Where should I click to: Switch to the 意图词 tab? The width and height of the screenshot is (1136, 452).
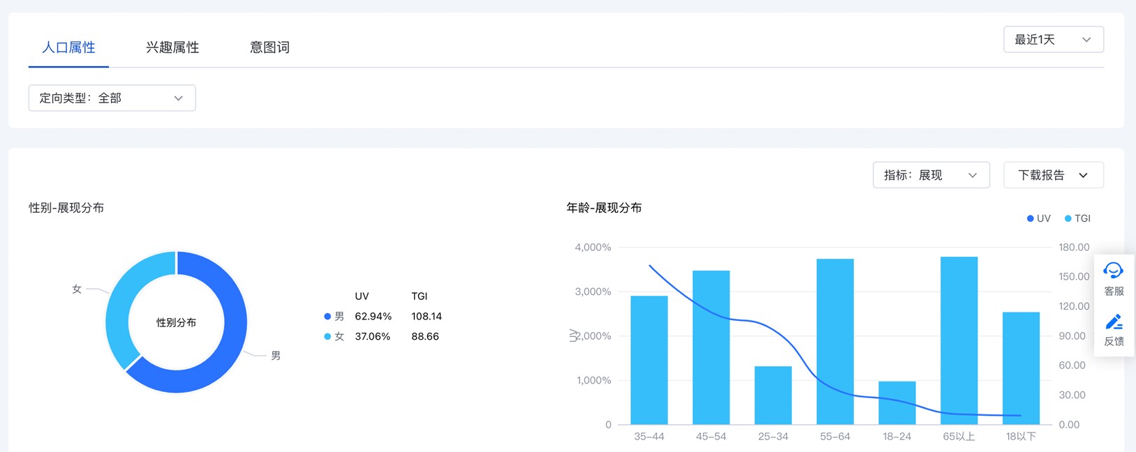(270, 47)
